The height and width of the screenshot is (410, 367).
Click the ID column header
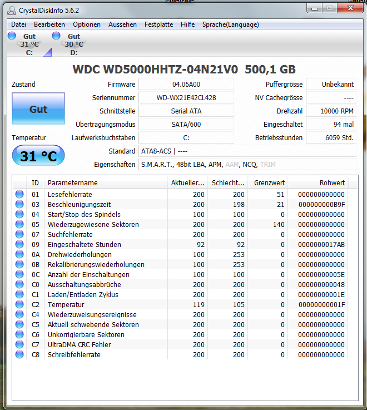[35, 183]
